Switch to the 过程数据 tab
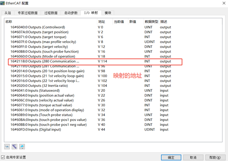Screen dimensions: 228x161 pos(51,13)
